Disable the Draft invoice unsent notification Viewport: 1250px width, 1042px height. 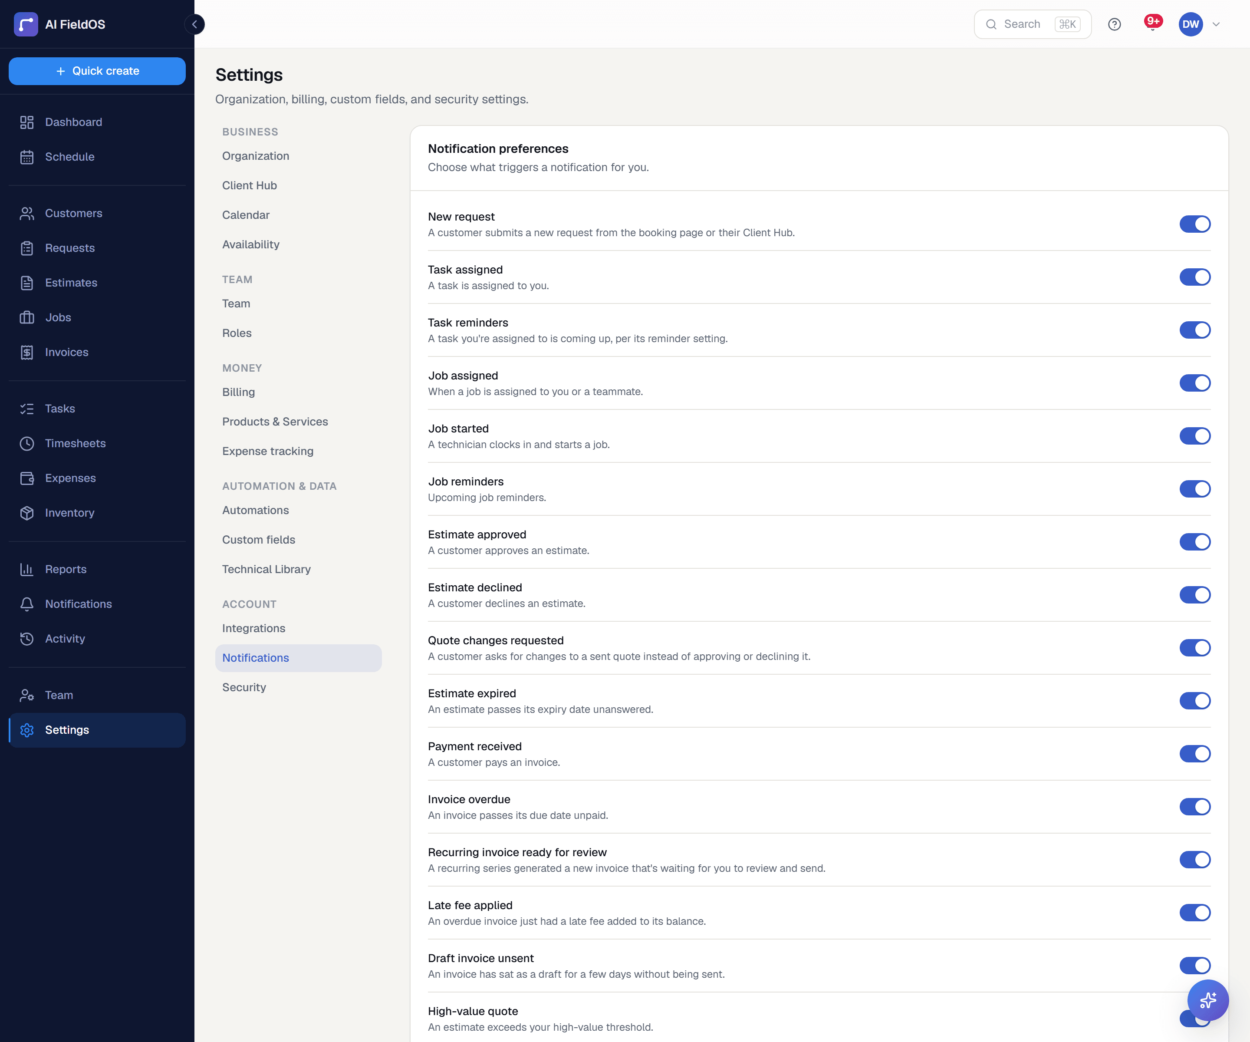pos(1194,966)
